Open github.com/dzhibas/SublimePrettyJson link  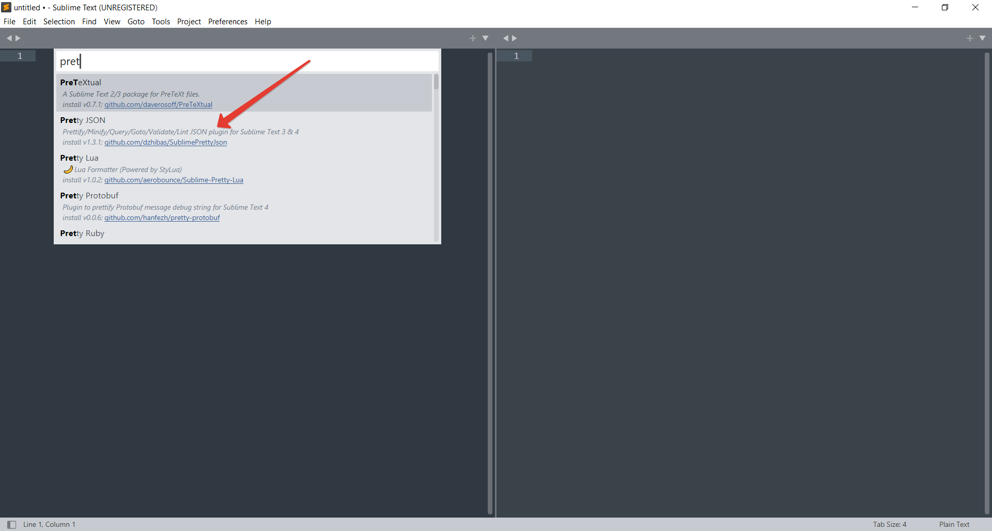click(165, 142)
